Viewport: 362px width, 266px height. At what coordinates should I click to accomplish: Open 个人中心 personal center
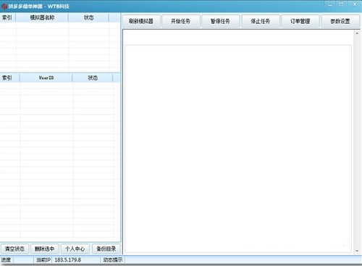pos(75,249)
